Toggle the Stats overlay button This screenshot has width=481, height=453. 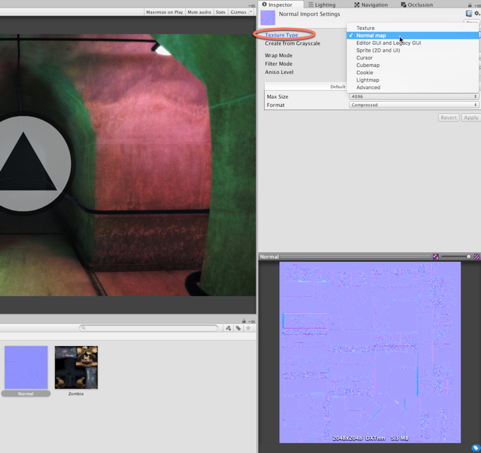pos(220,12)
